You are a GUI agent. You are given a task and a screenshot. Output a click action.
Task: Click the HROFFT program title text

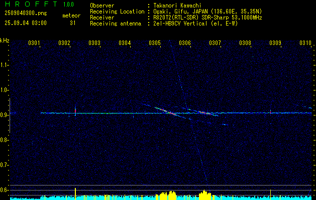pyautogui.click(x=32, y=4)
